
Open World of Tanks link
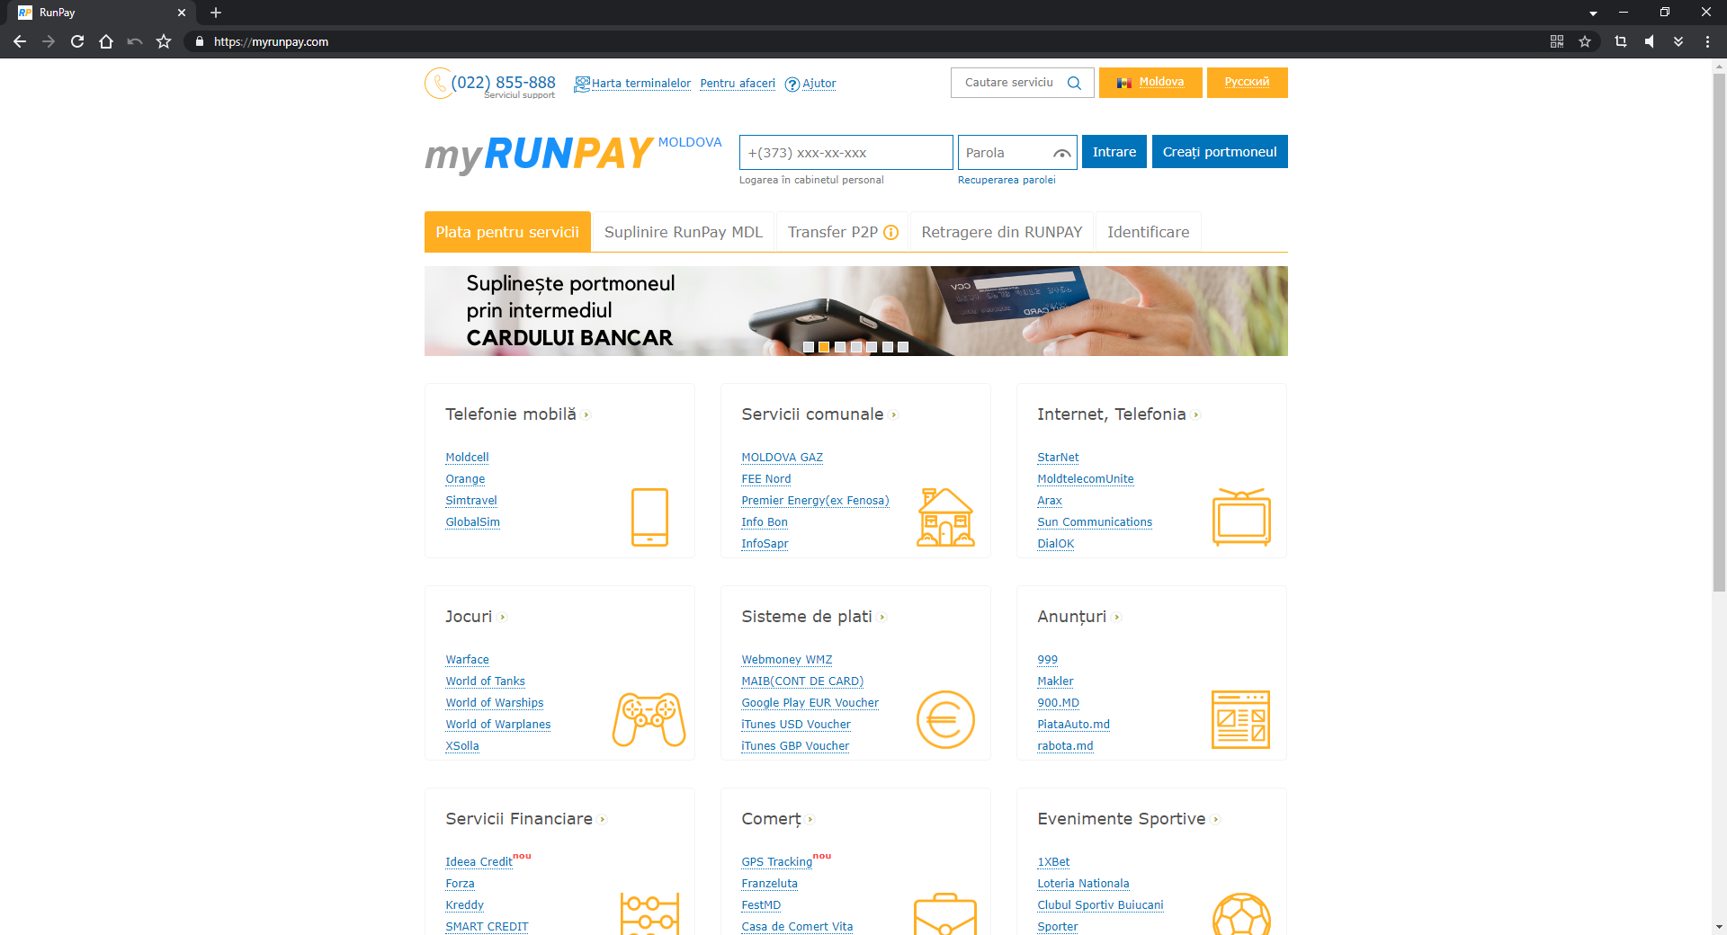click(x=485, y=681)
